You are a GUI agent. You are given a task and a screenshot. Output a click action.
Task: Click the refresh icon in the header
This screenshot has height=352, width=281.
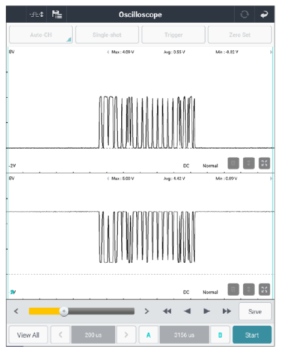pyautogui.click(x=244, y=14)
